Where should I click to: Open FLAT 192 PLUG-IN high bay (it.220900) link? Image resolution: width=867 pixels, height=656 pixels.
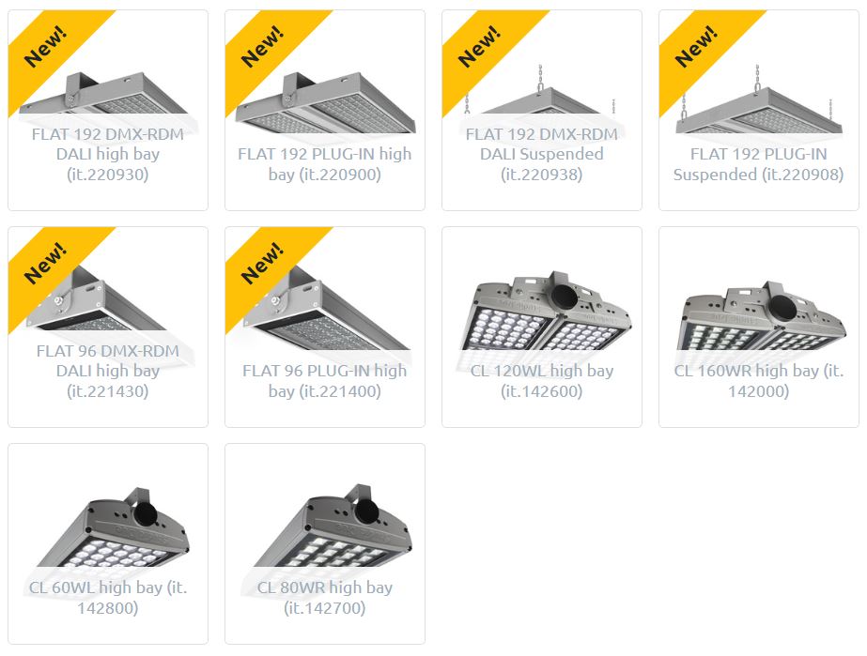point(325,164)
